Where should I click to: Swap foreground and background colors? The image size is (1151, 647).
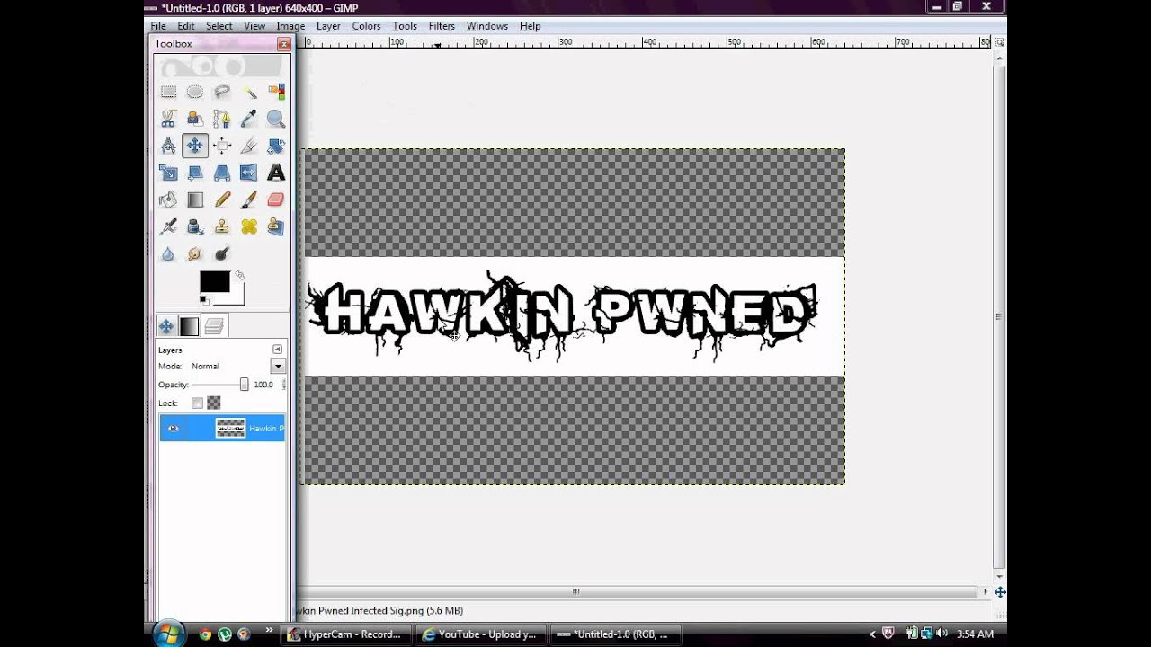pos(240,276)
